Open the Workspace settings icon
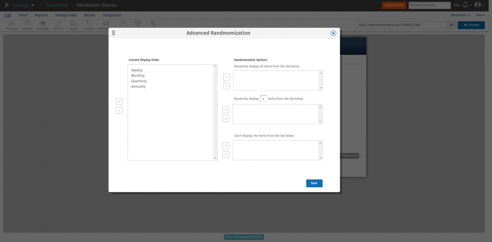The width and height of the screenshot is (492, 242). point(12,25)
